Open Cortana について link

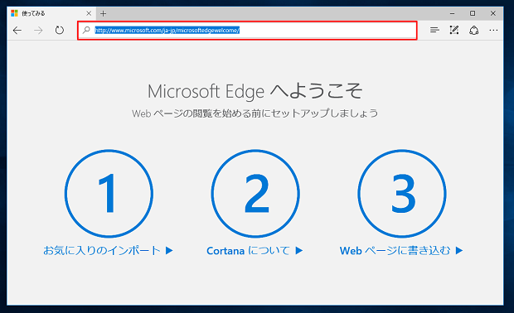(248, 250)
